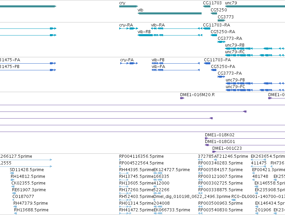Select the CG5250 gene label
The image size is (285, 215).
click(x=219, y=10)
